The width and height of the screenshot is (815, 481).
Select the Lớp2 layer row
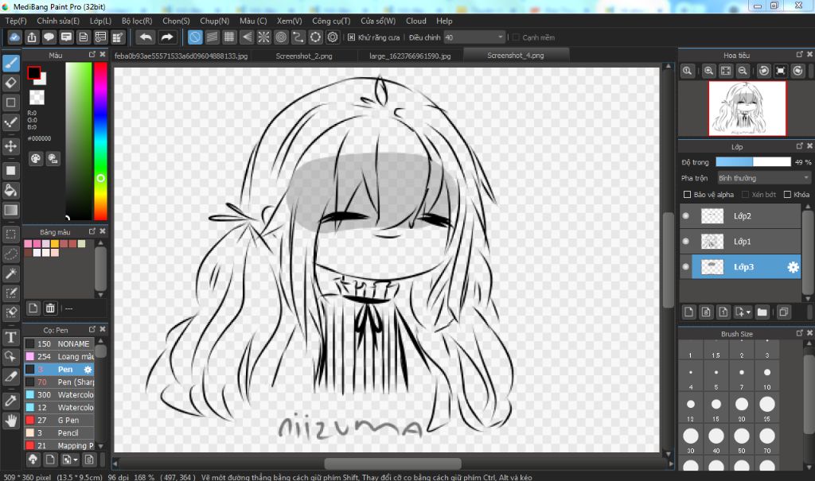pos(740,216)
